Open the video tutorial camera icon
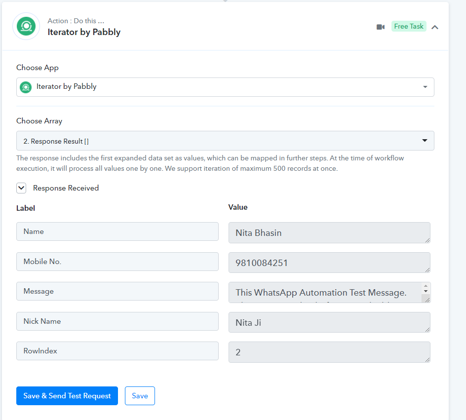 (380, 27)
